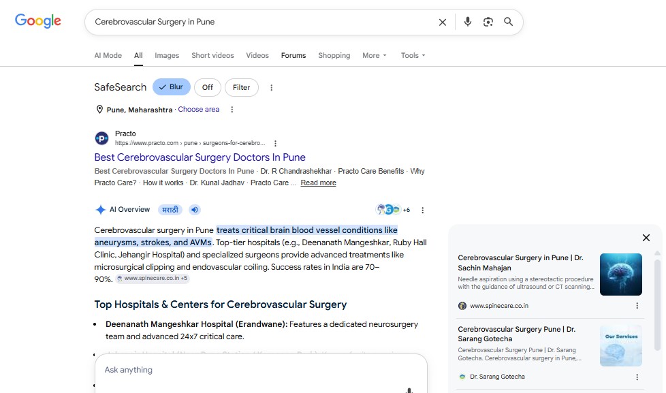Expand the More search categories dropdown
The width and height of the screenshot is (666, 393).
(375, 55)
